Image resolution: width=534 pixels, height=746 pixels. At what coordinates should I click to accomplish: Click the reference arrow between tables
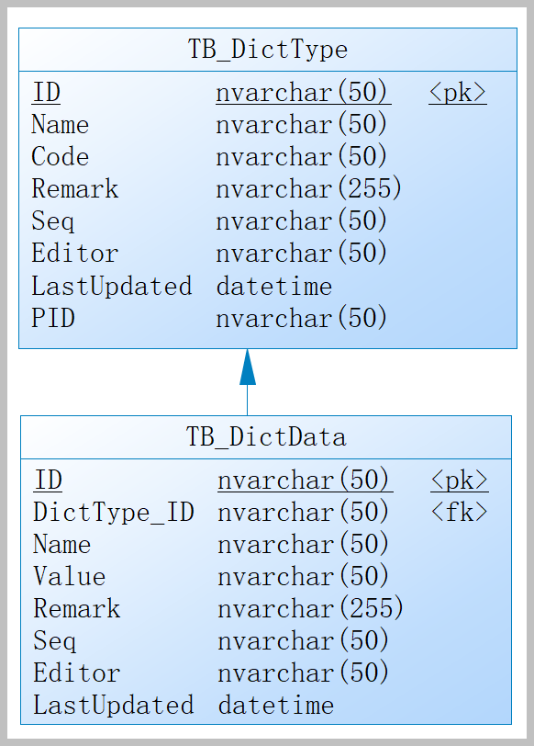click(x=248, y=382)
